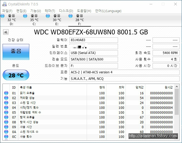Click threshold value 67 in row 07
The width and height of the screenshot is (182, 143).
[141, 117]
